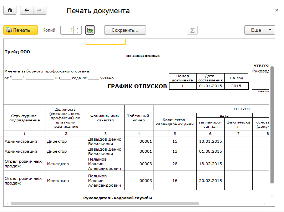284x212 pixels.
Task: Go back with the left arrow
Action: tap(27, 10)
